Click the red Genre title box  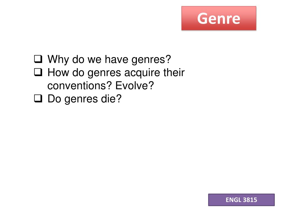[219, 18]
